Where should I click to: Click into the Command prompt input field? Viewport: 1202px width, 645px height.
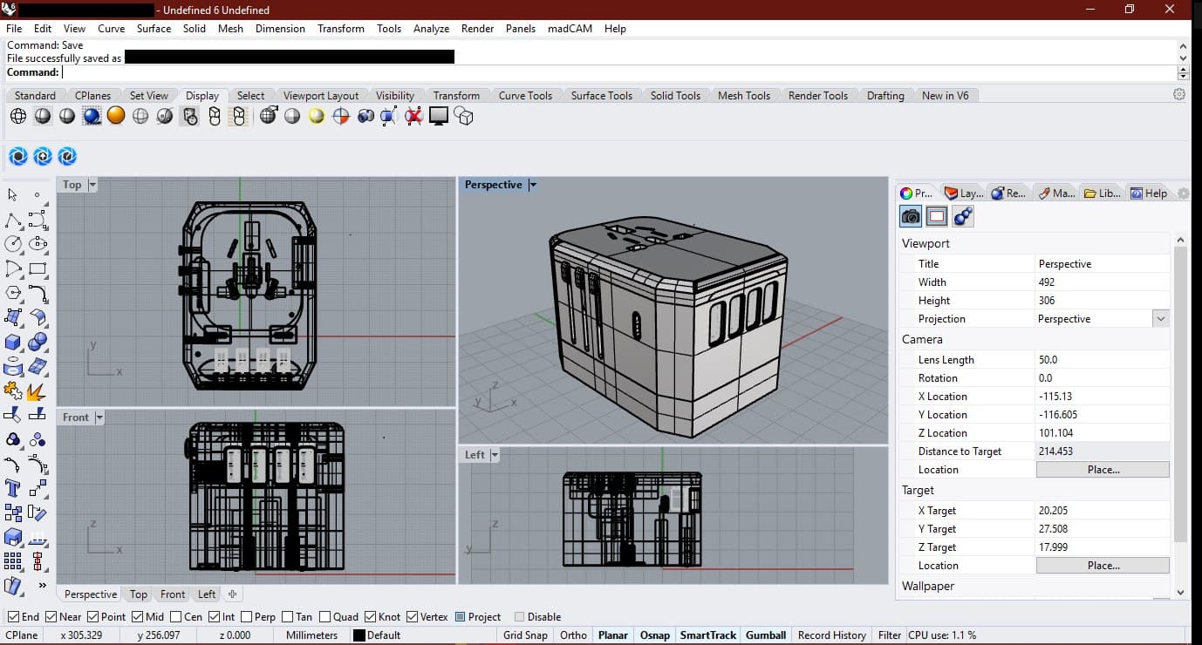(x=618, y=72)
